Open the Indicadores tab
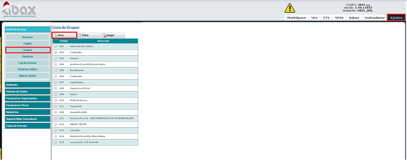The image size is (407, 164). pos(374,18)
